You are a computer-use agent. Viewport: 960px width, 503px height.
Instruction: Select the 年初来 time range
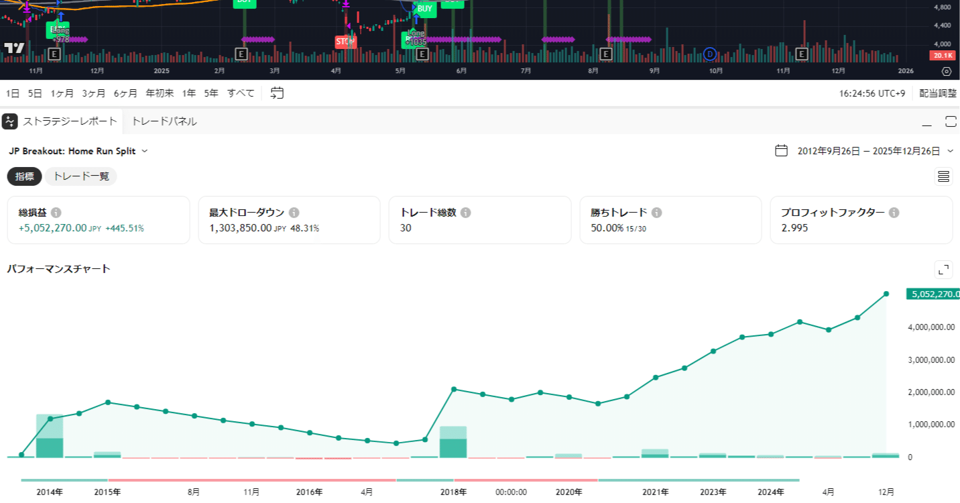coord(160,93)
